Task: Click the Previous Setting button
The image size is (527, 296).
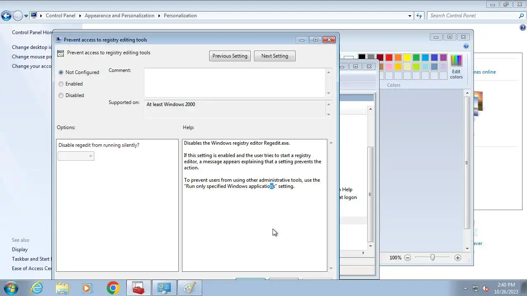Action: coord(230,56)
